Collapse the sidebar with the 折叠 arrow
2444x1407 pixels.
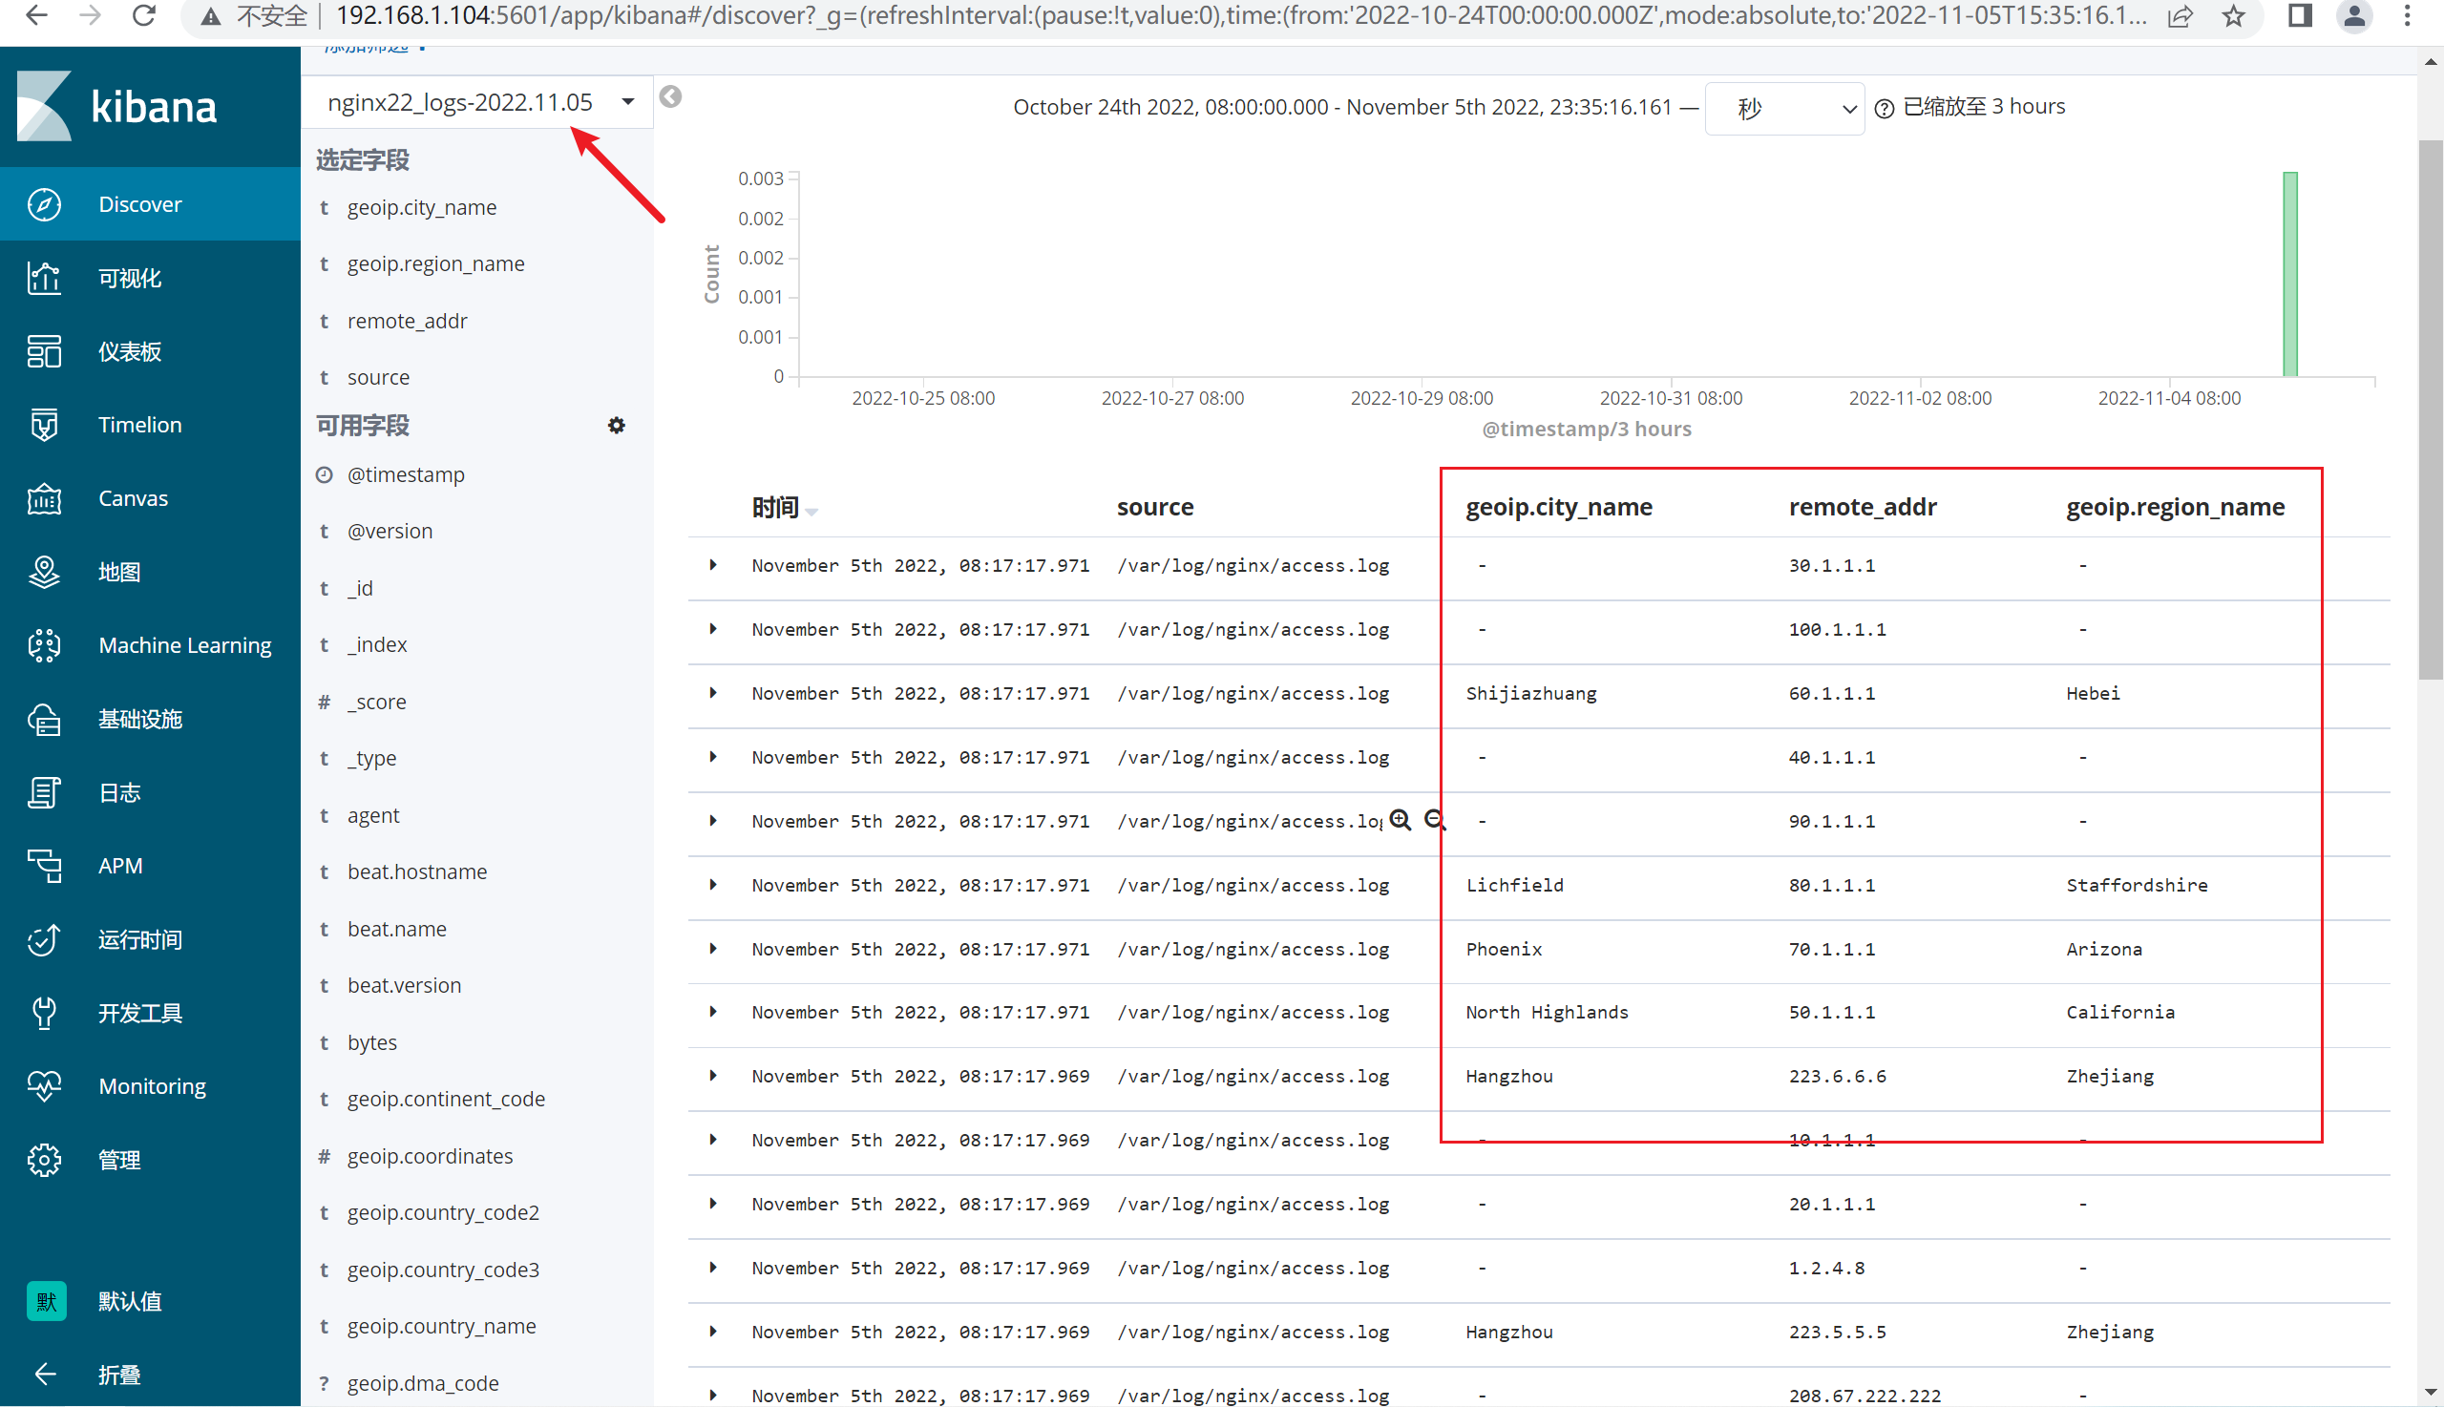click(45, 1375)
